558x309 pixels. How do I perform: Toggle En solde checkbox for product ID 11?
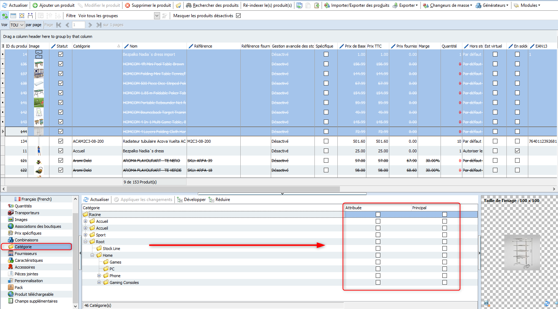517,151
